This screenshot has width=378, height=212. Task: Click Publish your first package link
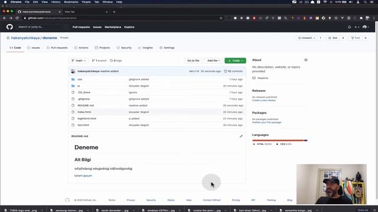(266, 122)
